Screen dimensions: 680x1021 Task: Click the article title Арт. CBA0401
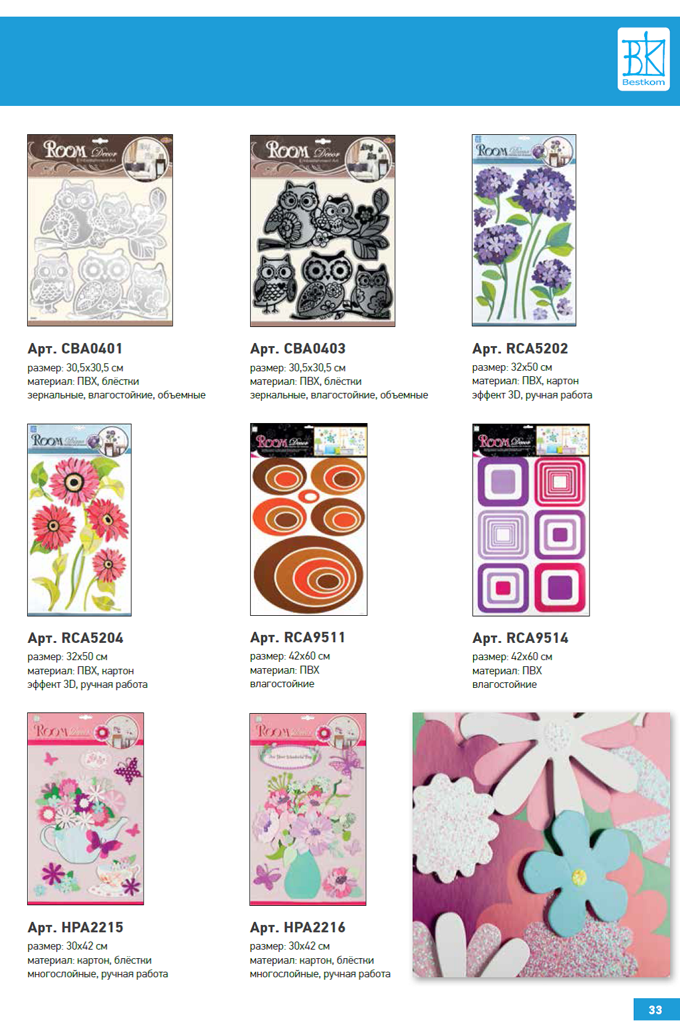click(x=75, y=349)
